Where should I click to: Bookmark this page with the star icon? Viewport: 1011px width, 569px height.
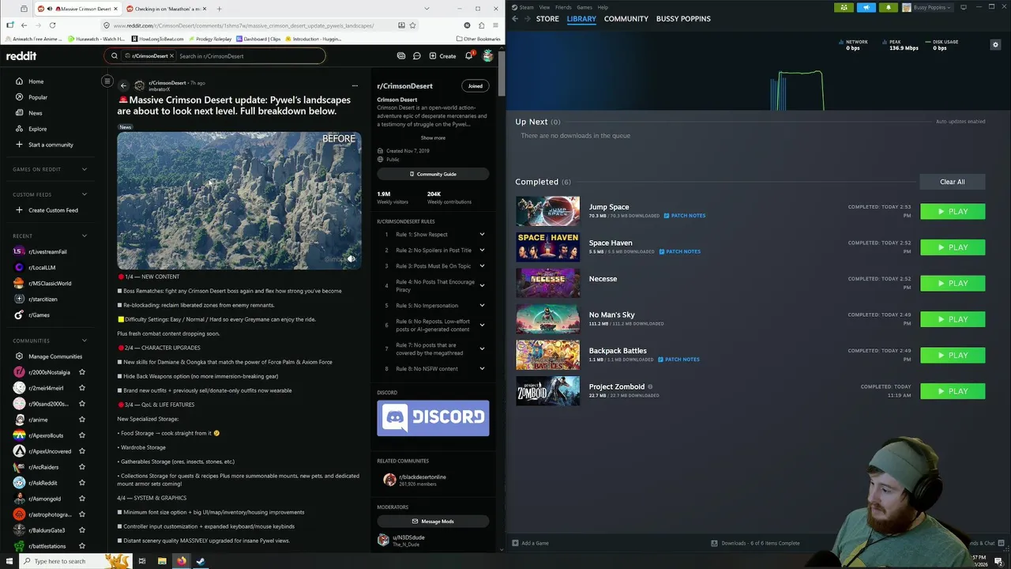click(x=412, y=25)
